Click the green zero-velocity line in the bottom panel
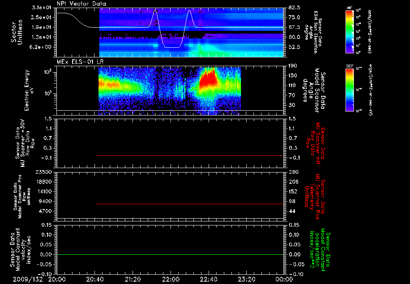The height and width of the screenshot is (284, 410). [x=170, y=254]
